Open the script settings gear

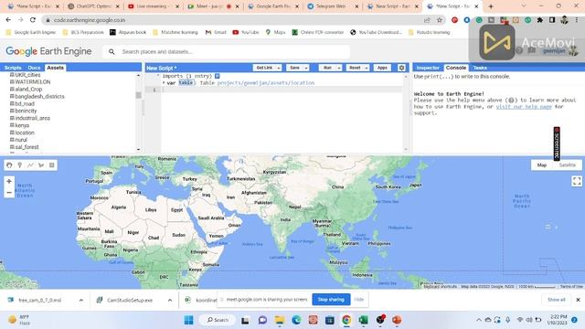[401, 68]
